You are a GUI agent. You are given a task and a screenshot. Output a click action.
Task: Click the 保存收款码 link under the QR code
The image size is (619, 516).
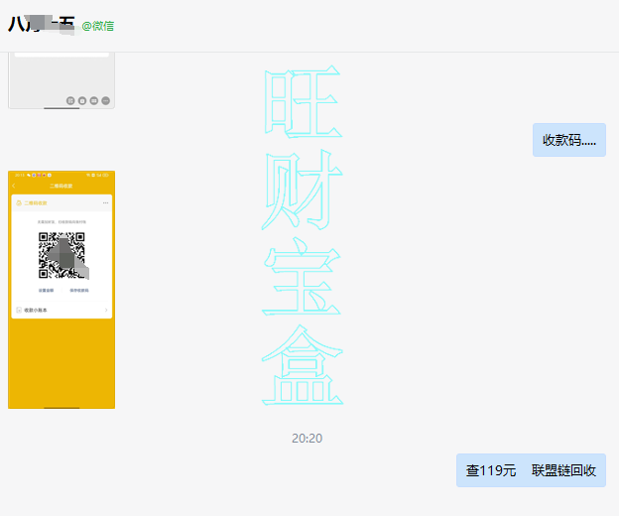click(78, 290)
